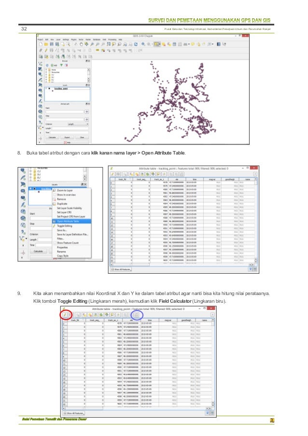Screen dimensions: 308x436
Task: Click table view icon, bottom-right of bottom attribute table
Action: point(212,413)
